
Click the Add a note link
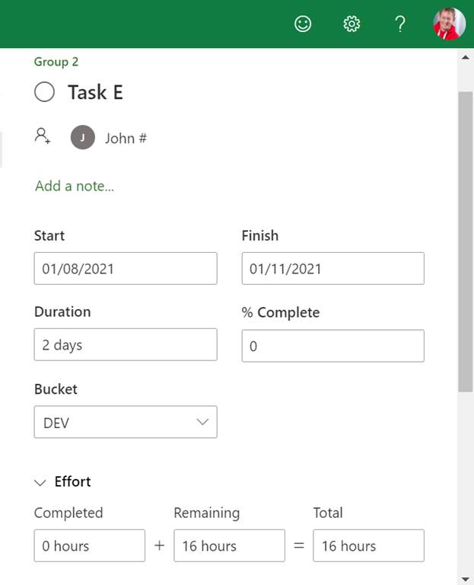tap(75, 186)
